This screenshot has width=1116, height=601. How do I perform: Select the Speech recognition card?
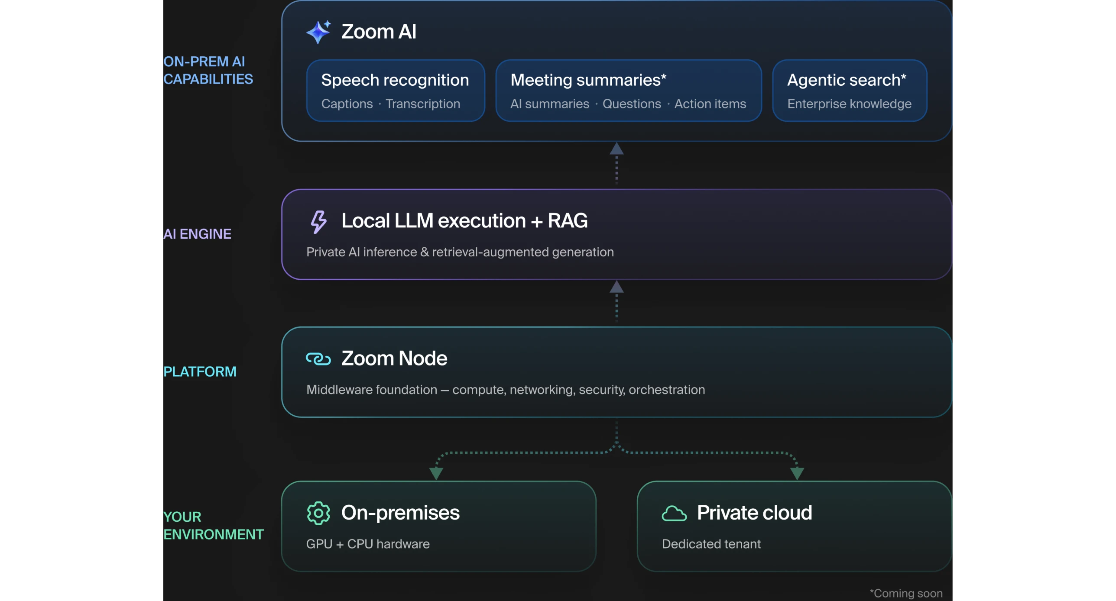(396, 90)
